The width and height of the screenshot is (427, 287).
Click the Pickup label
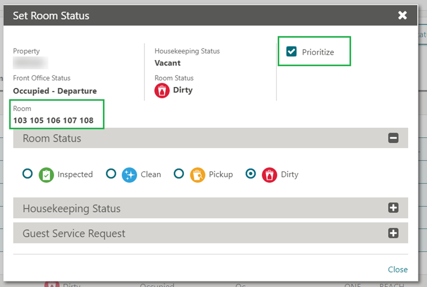click(x=221, y=175)
